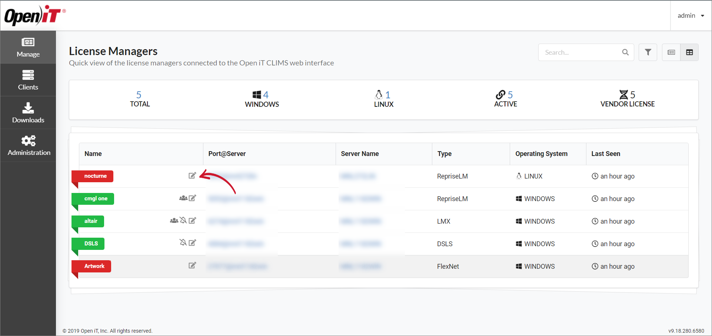The height and width of the screenshot is (336, 712).
Task: Edit the altair license manager entry
Action: tap(192, 221)
